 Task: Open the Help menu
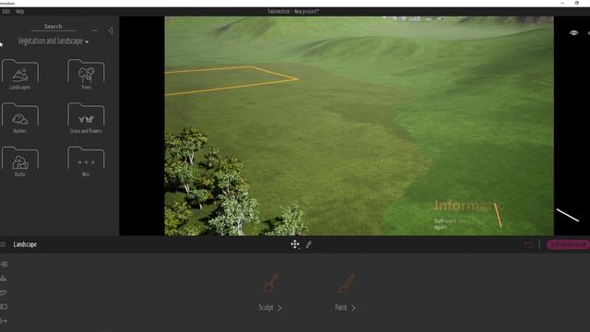click(19, 12)
